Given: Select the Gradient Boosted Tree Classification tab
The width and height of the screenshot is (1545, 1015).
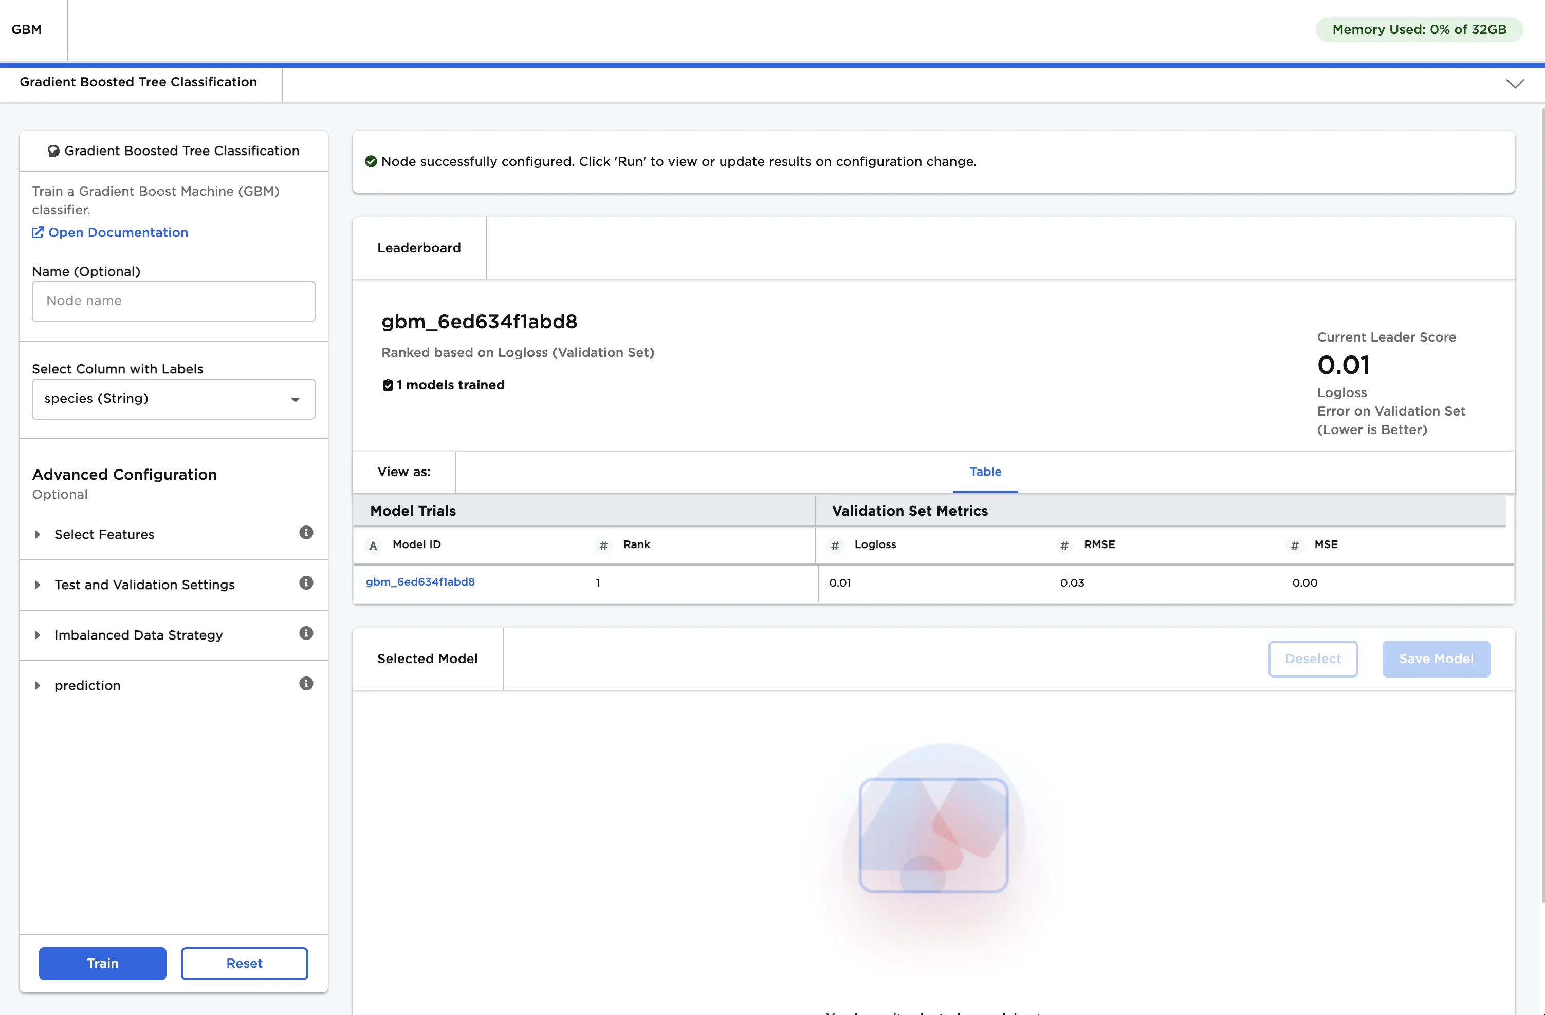Looking at the screenshot, I should [x=138, y=82].
